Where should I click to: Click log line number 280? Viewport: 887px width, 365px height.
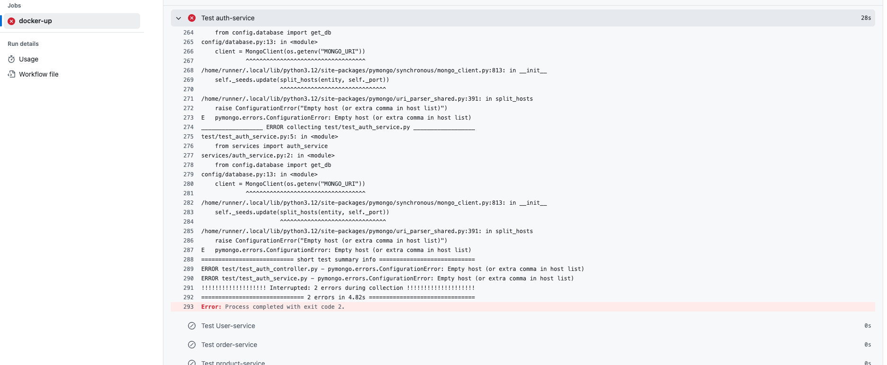[188, 184]
